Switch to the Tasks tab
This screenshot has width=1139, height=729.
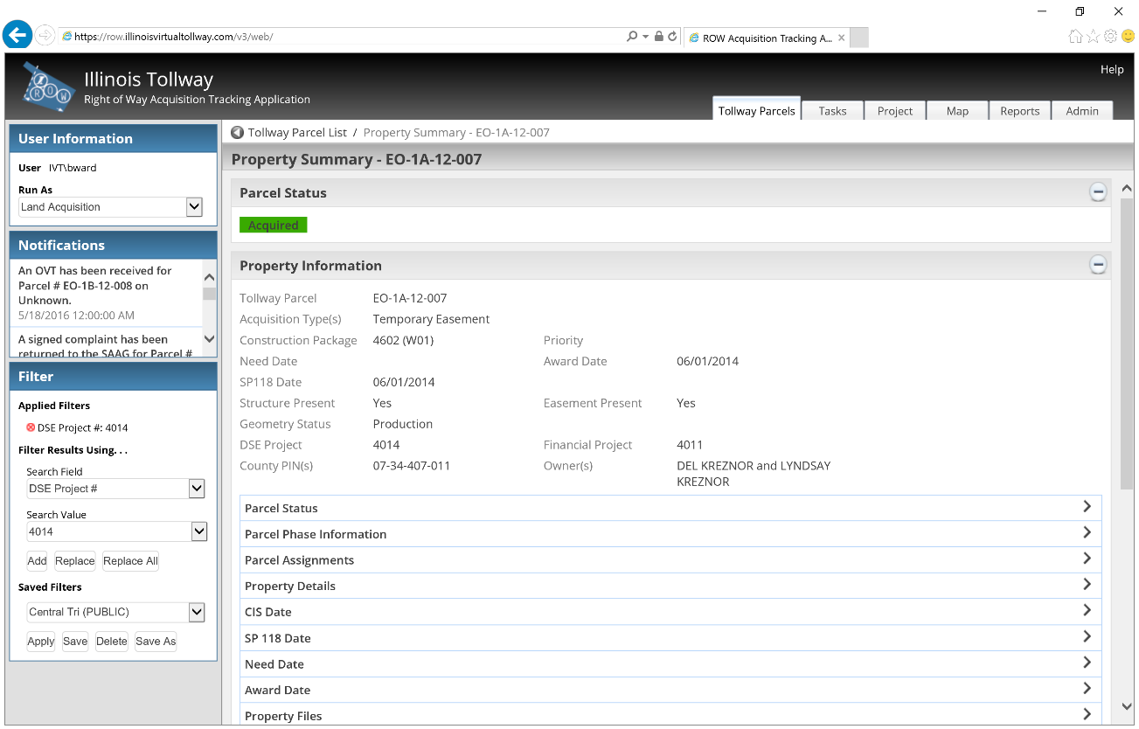[x=832, y=111]
